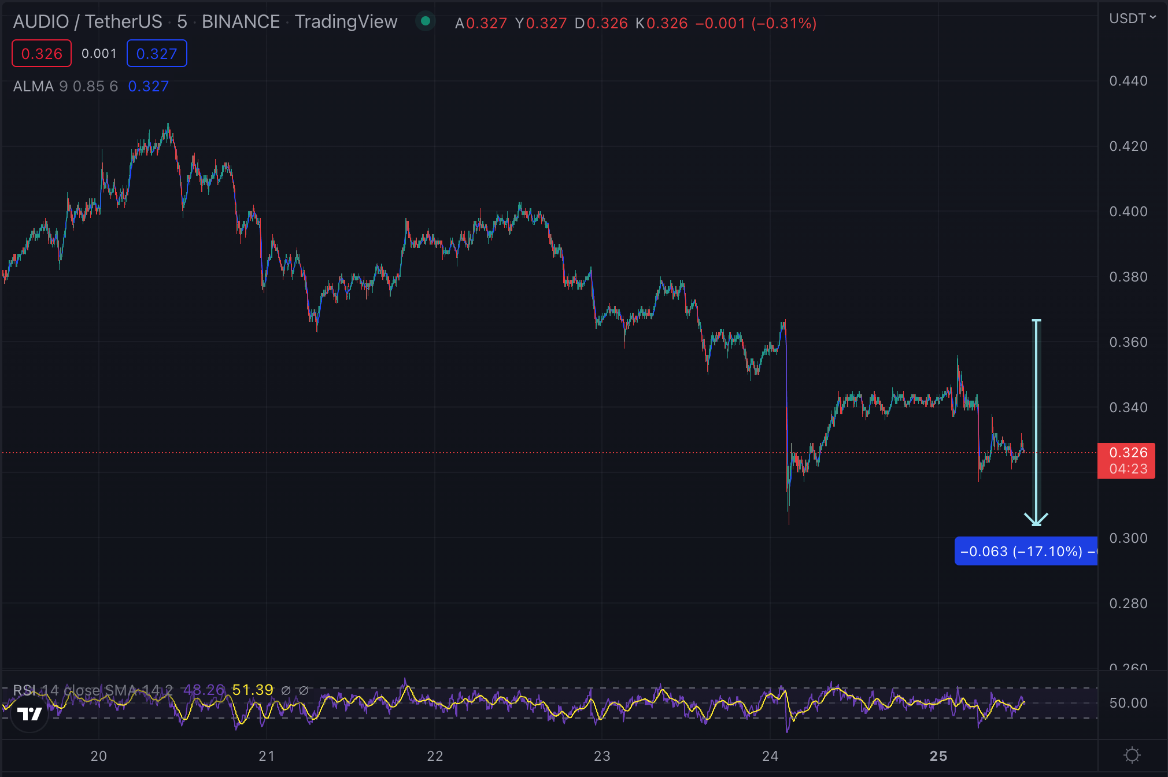Select the RSI 14 close SMA legend
The image size is (1168, 777).
click(93, 690)
